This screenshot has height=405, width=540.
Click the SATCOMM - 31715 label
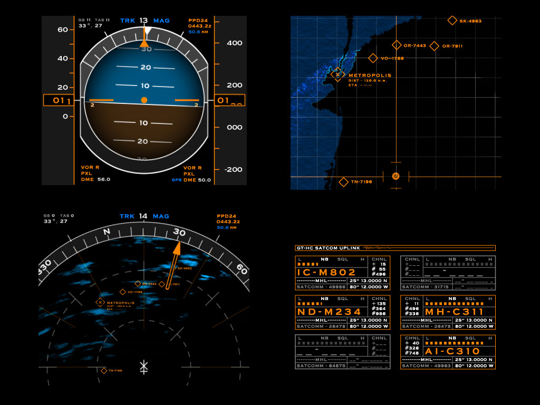tap(426, 287)
